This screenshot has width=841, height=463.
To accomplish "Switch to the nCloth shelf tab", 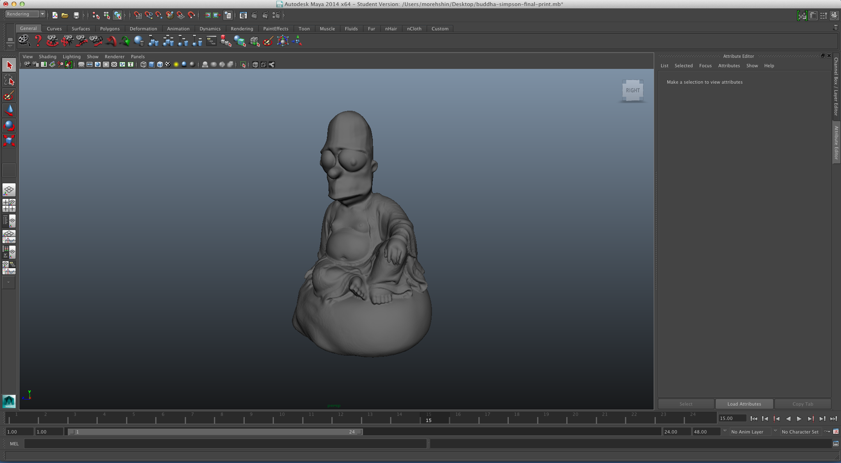I will (414, 29).
